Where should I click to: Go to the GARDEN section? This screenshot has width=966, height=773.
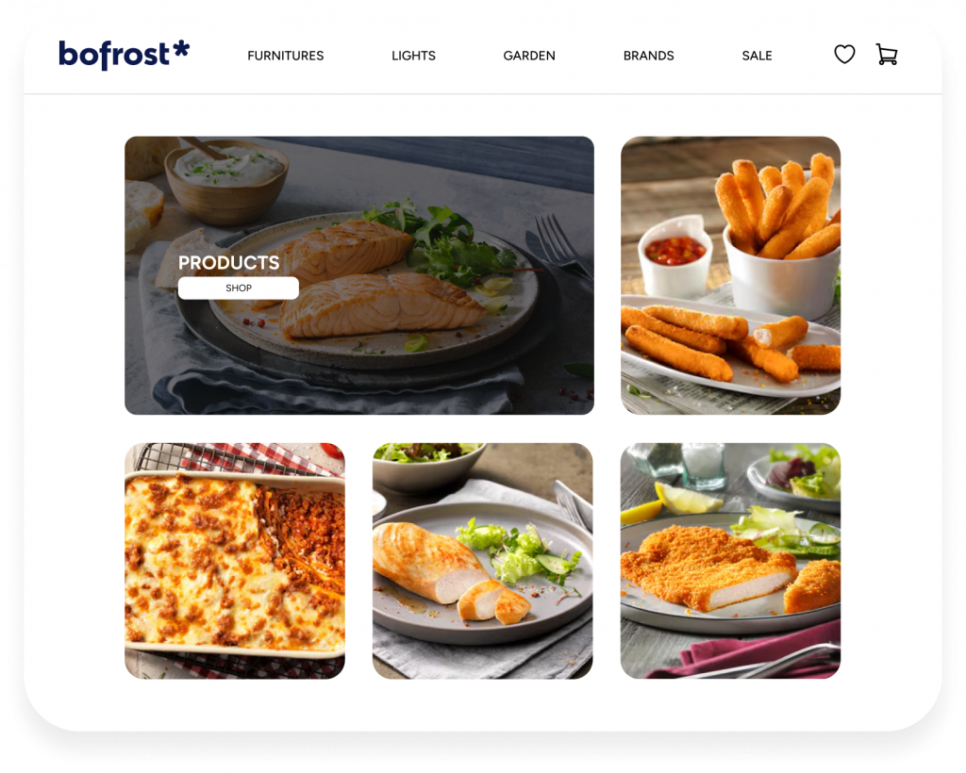coord(529,56)
